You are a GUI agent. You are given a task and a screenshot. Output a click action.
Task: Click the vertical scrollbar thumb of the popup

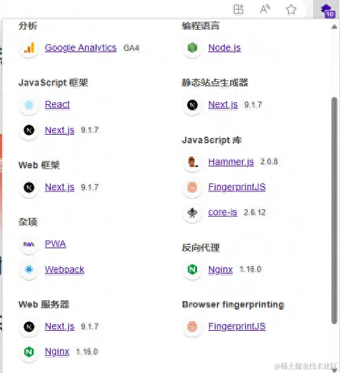click(x=334, y=211)
